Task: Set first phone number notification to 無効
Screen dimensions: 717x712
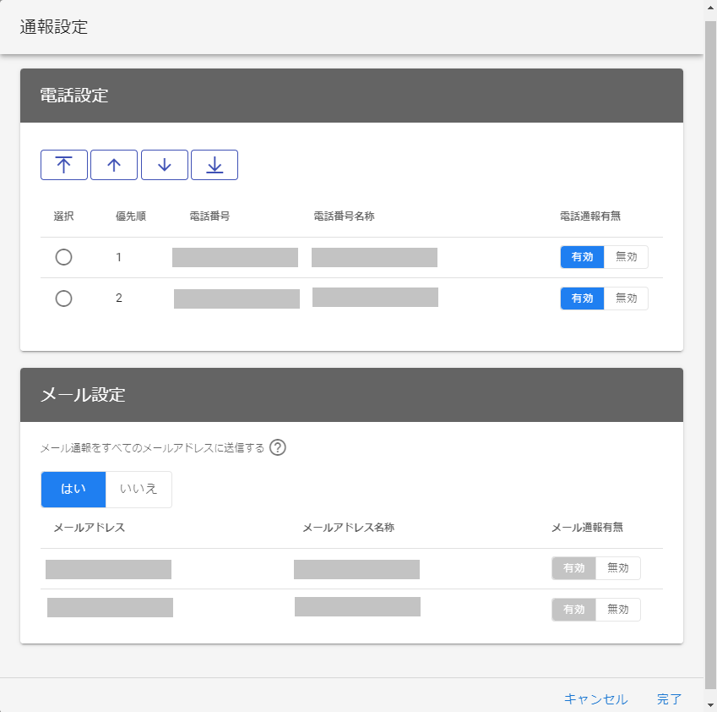Action: click(x=626, y=257)
